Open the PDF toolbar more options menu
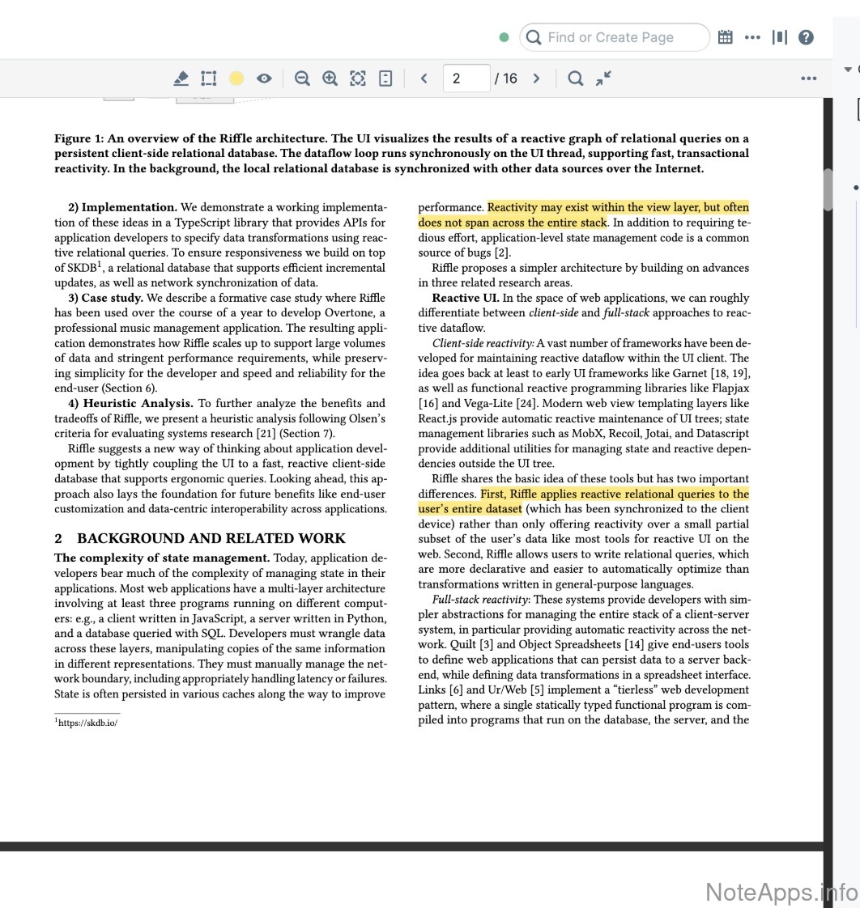860x908 pixels. [807, 78]
